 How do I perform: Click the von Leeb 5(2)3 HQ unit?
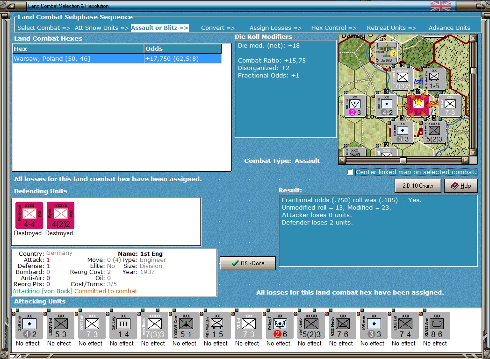[311, 326]
